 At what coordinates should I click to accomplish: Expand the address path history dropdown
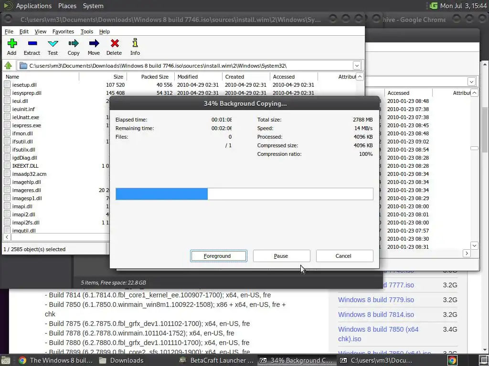pos(357,66)
